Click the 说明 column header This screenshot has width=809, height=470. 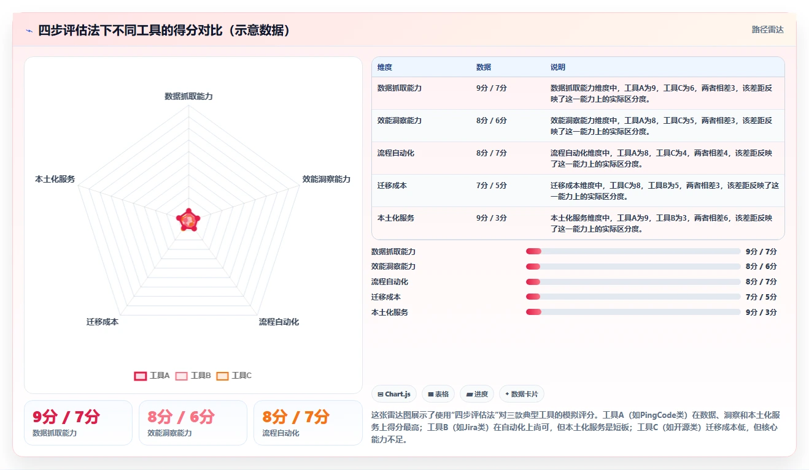(x=558, y=67)
